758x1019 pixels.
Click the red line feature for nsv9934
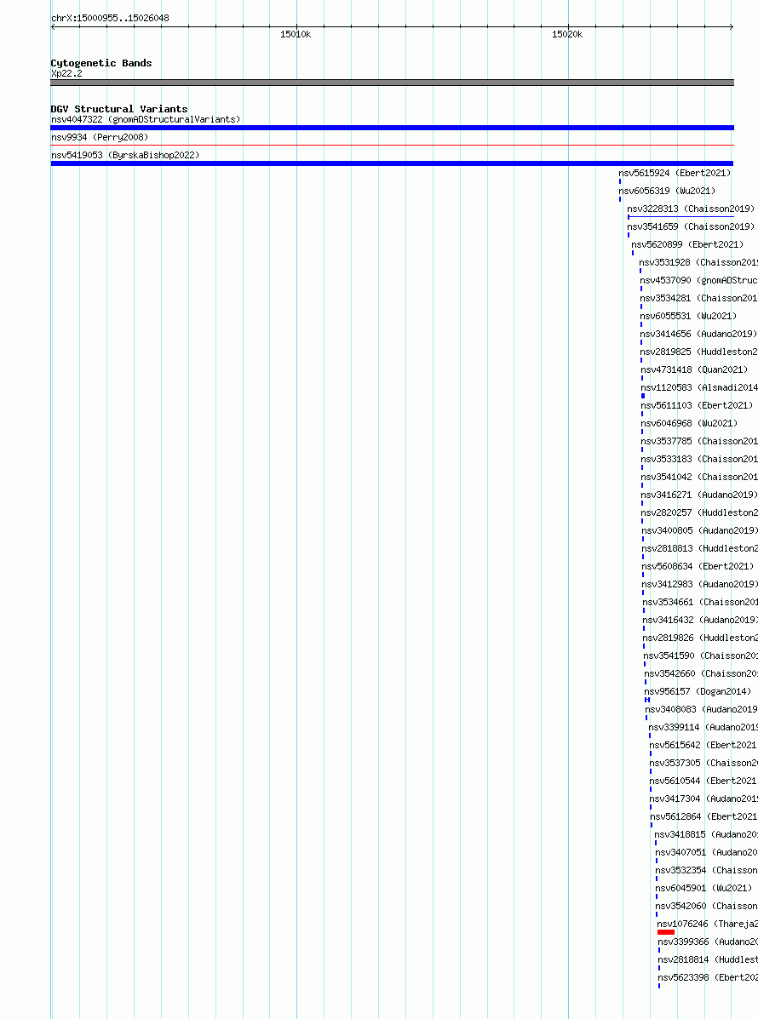392,145
